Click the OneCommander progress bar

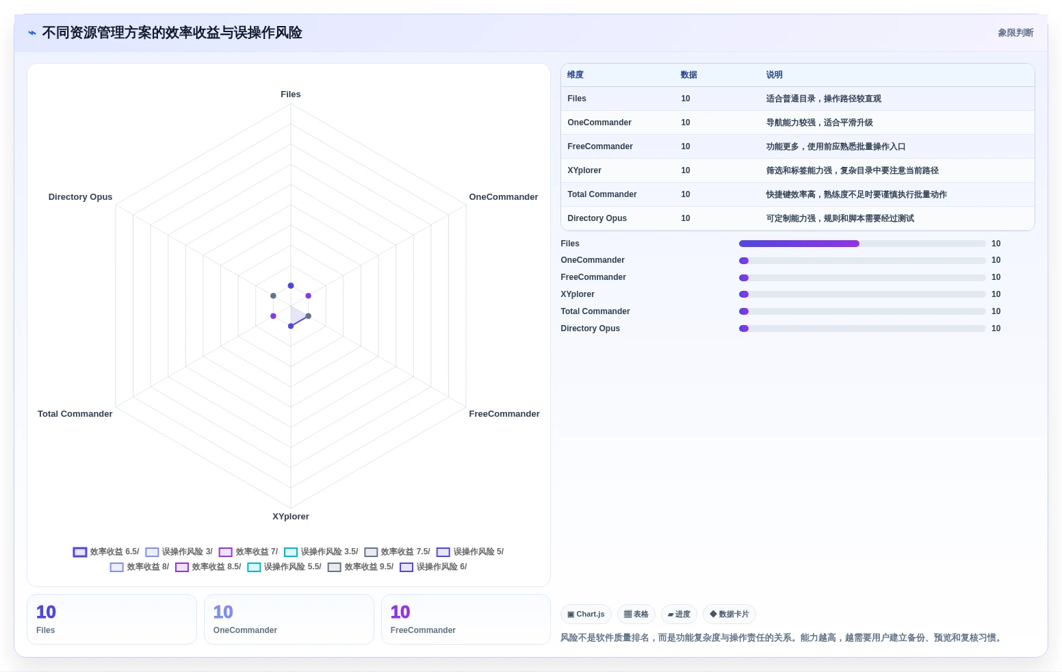point(862,261)
